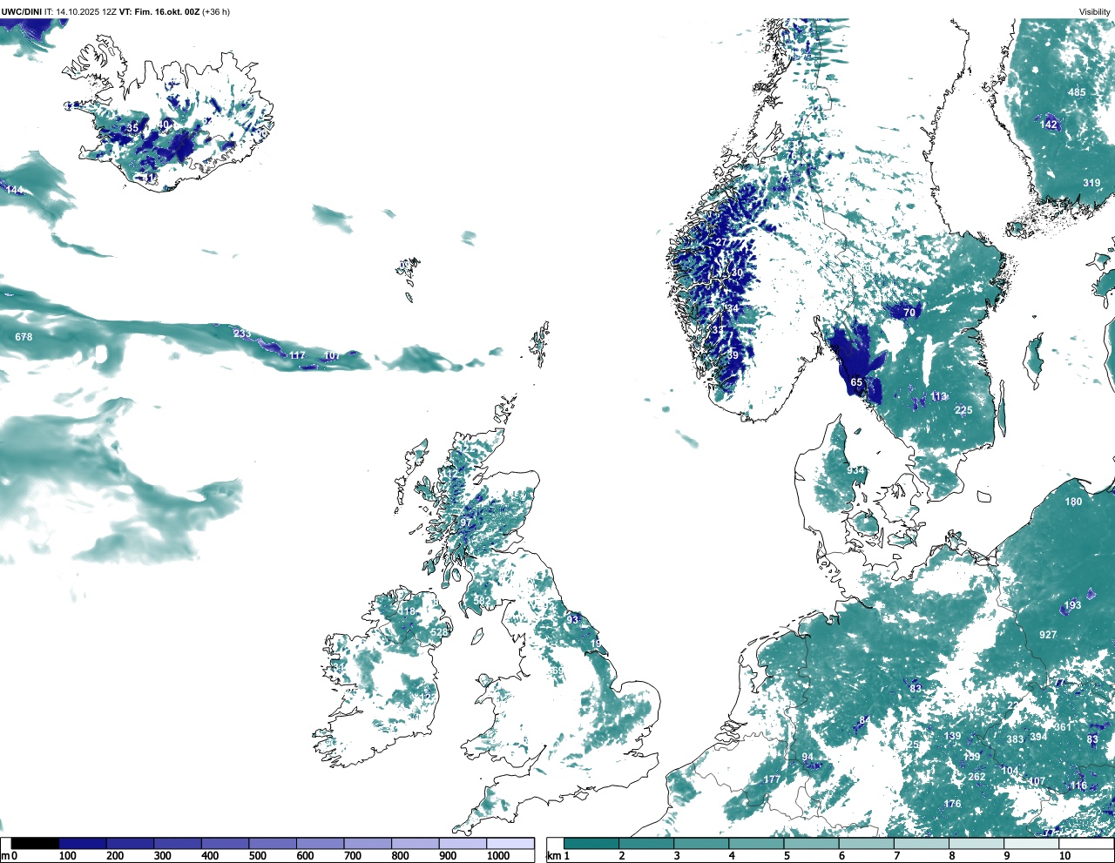
Task: Click the '383' value over Germany
Action: pyautogui.click(x=1015, y=739)
